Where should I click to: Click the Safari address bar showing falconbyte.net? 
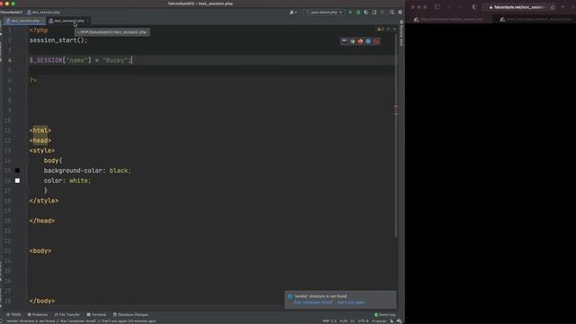click(x=518, y=7)
